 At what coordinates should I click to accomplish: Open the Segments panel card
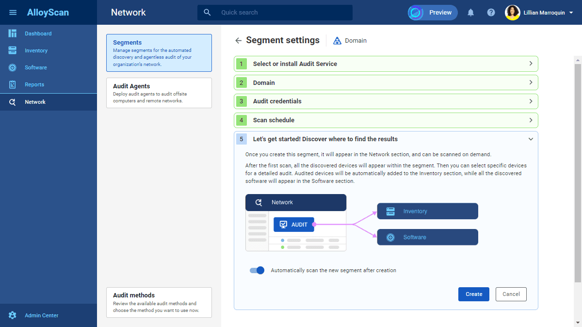(159, 53)
